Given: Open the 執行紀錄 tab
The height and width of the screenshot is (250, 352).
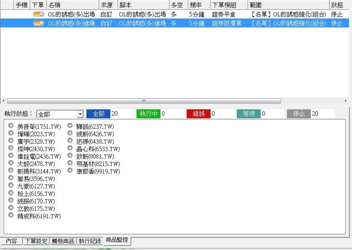Looking at the screenshot, I should (x=90, y=241).
